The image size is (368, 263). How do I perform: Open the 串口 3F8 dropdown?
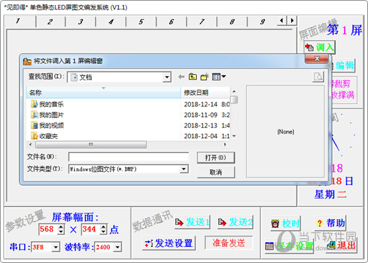[x=56, y=247]
